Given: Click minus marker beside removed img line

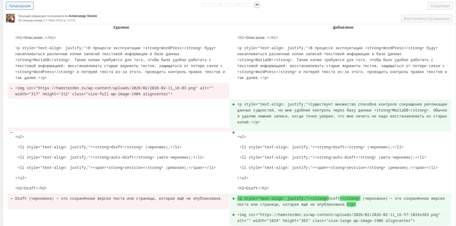Looking at the screenshot, I should point(11,88).
